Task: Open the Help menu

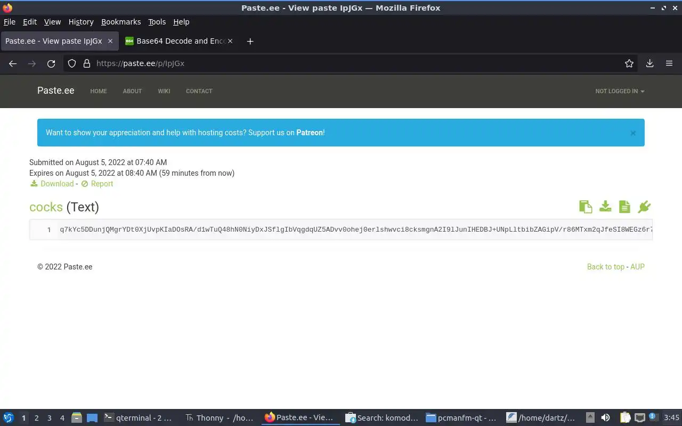Action: coord(181,22)
